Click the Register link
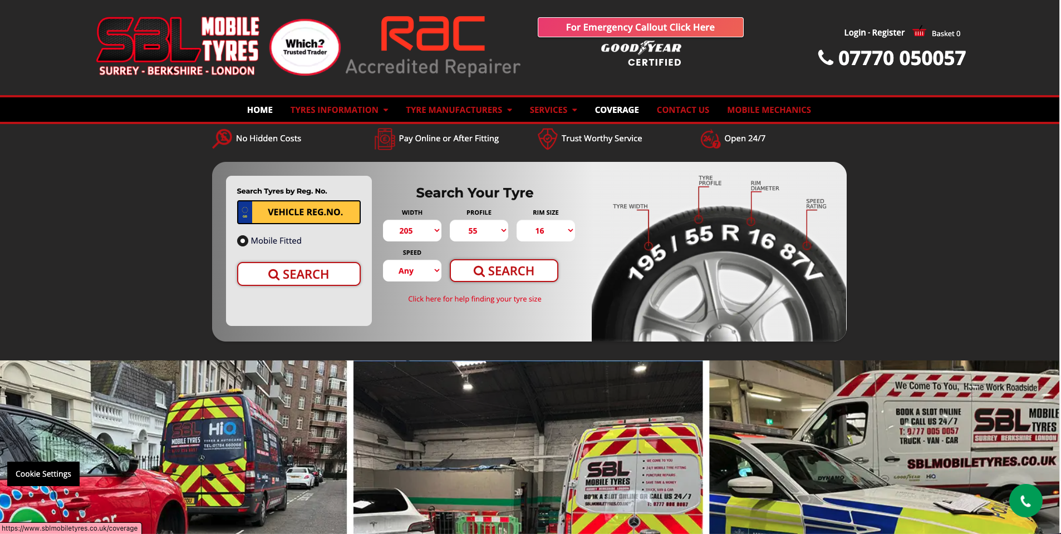Screen dimensions: 1061x534 (888, 33)
